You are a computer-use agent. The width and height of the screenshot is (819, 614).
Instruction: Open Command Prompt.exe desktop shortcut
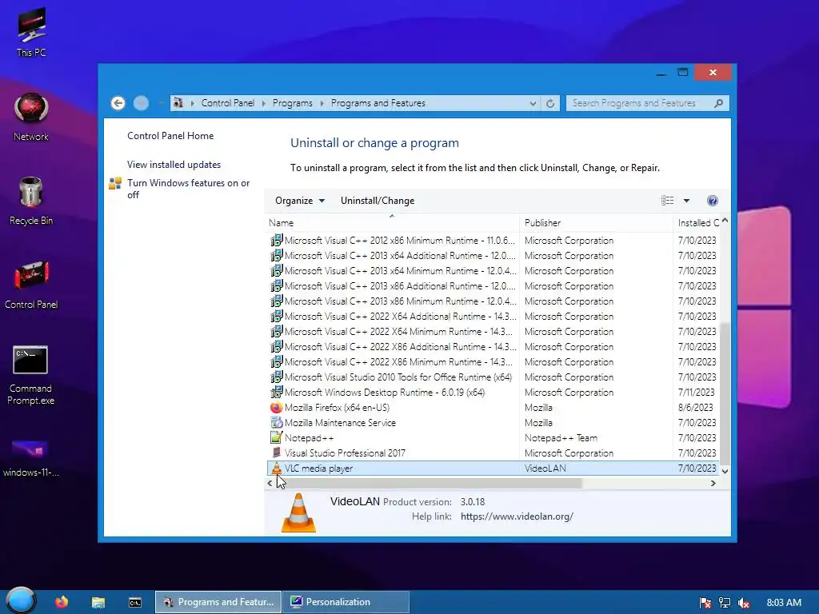pyautogui.click(x=31, y=375)
